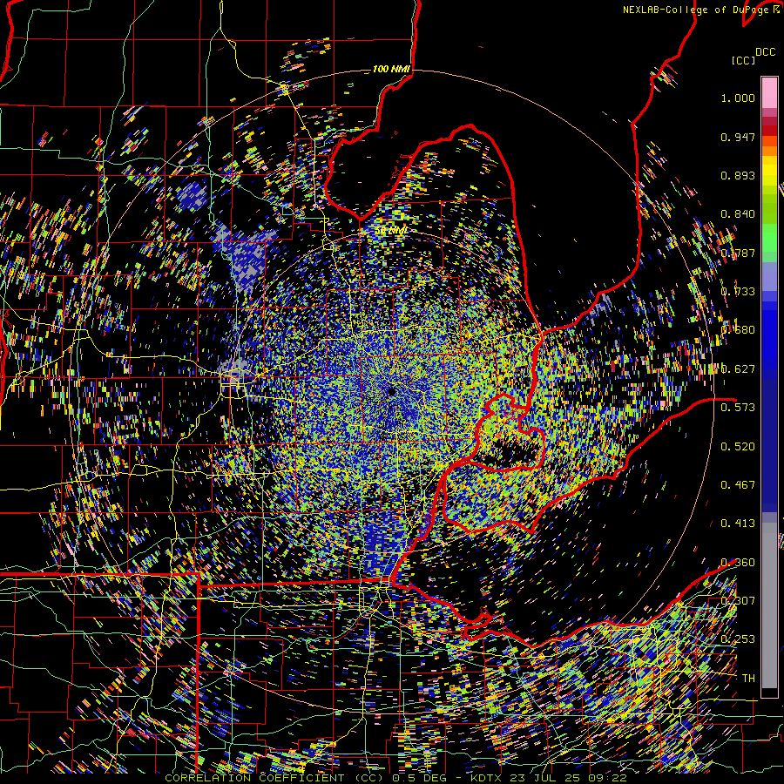Click the 100 NMI range ring label

point(391,69)
